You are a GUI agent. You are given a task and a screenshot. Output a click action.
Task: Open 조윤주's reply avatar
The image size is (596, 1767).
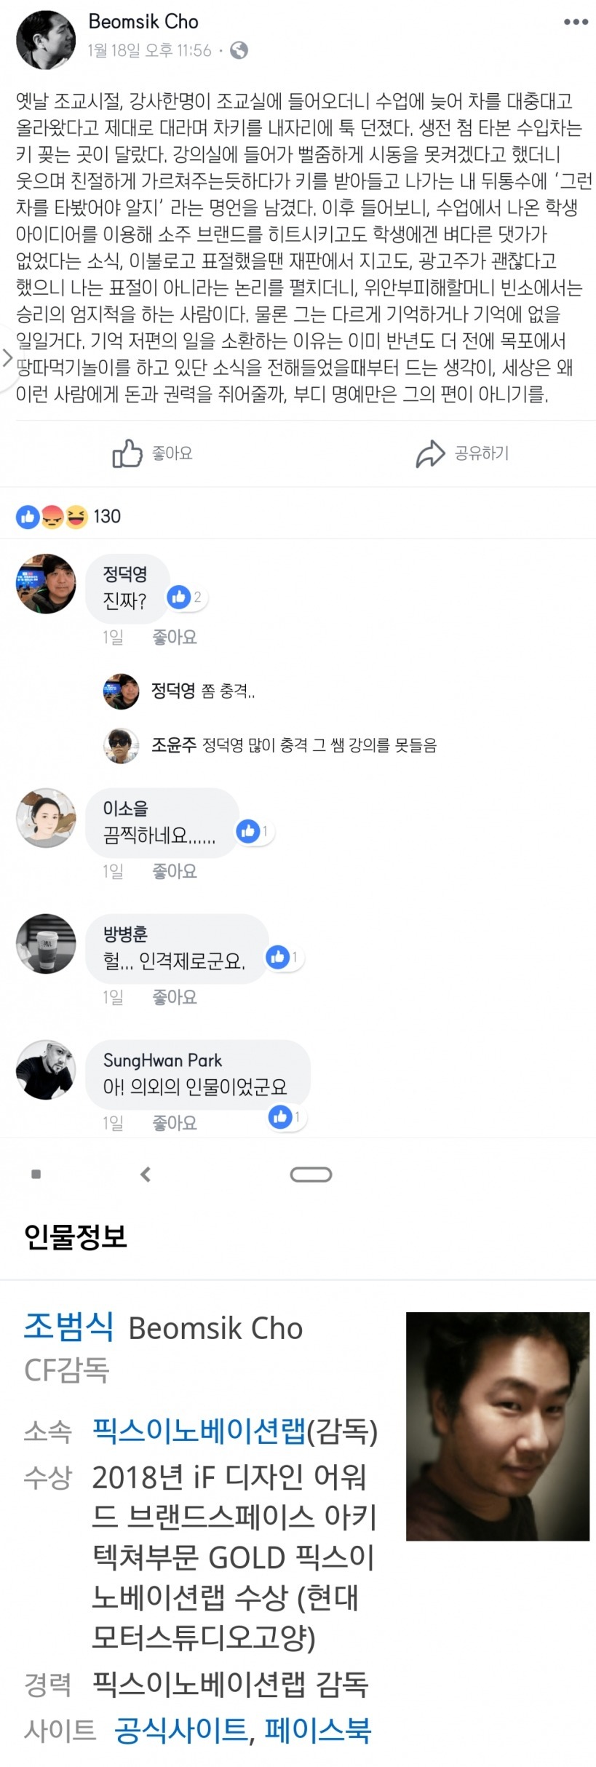121,745
